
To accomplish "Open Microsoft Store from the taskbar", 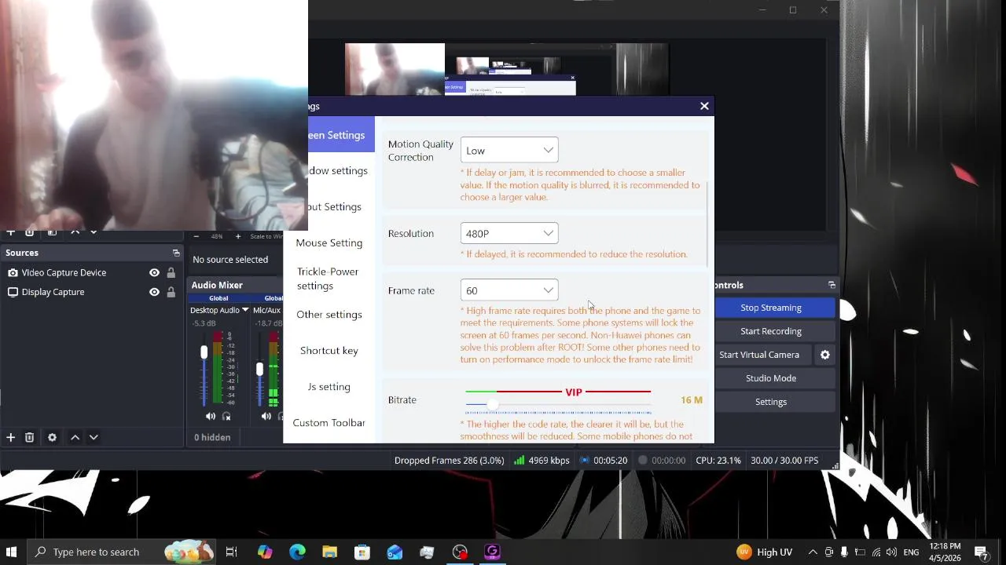I will click(362, 552).
